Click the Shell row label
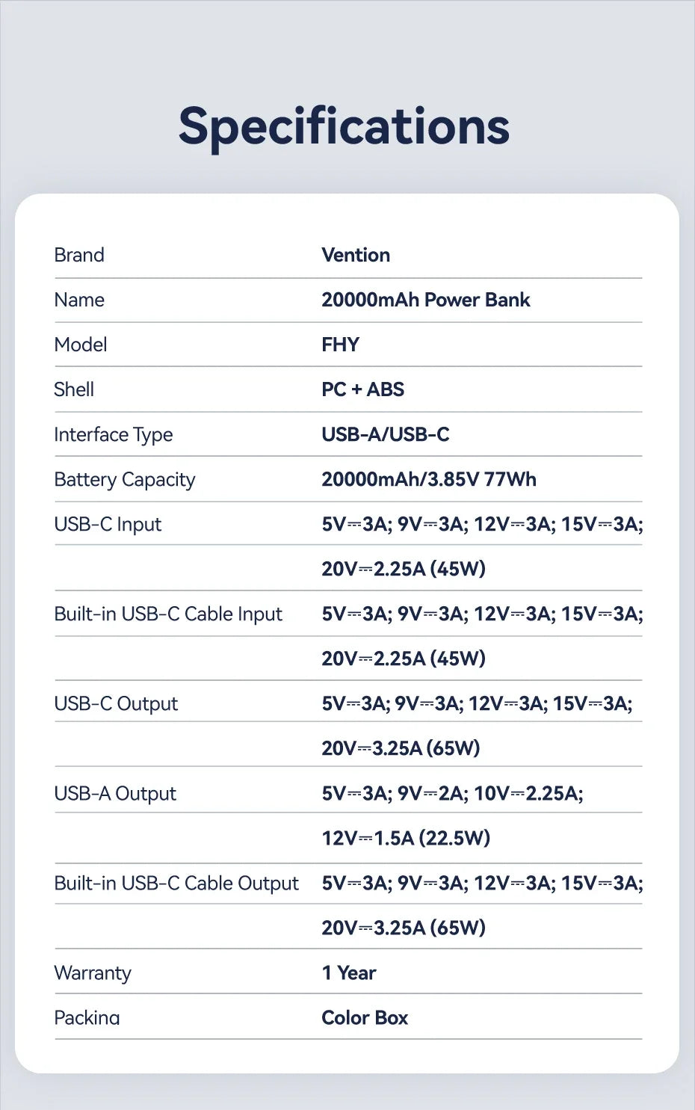 74,389
